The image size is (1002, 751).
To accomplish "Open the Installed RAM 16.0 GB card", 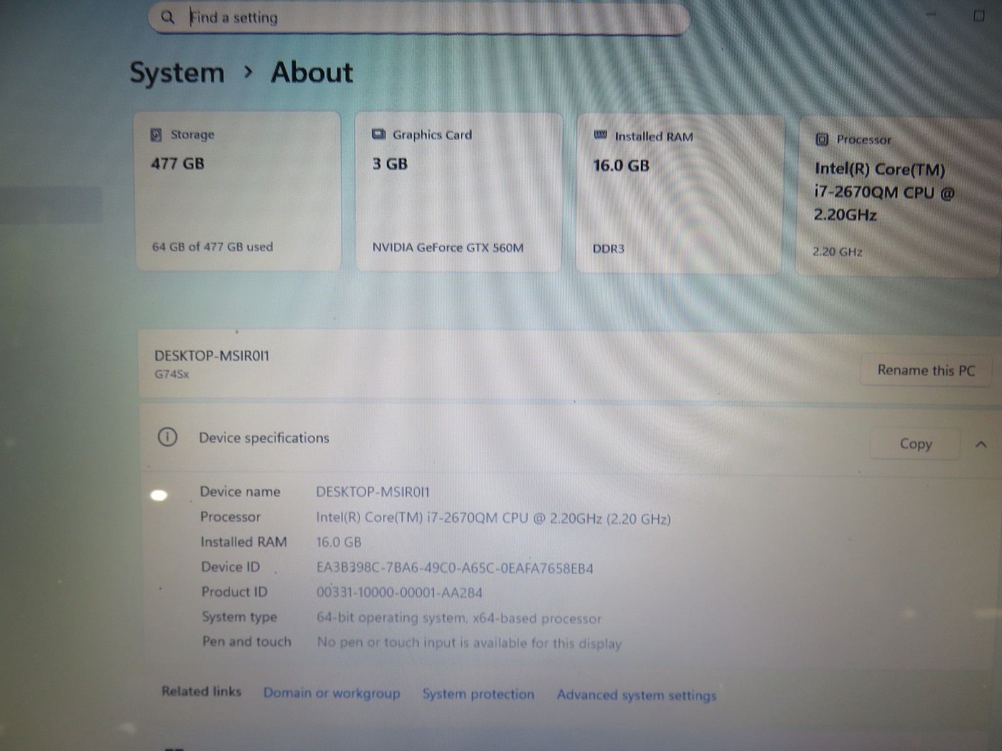I will (679, 193).
